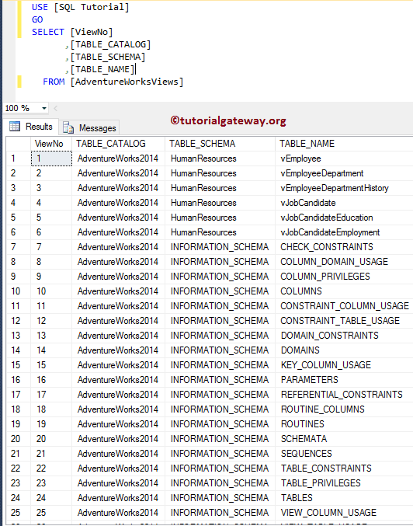Select row header number 7

coord(19,247)
